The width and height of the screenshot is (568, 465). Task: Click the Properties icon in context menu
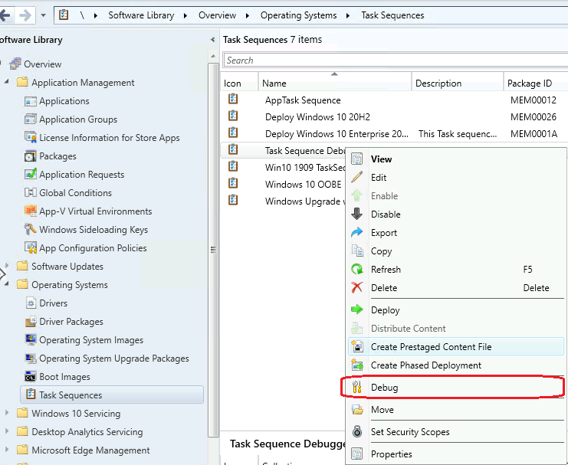(356, 454)
